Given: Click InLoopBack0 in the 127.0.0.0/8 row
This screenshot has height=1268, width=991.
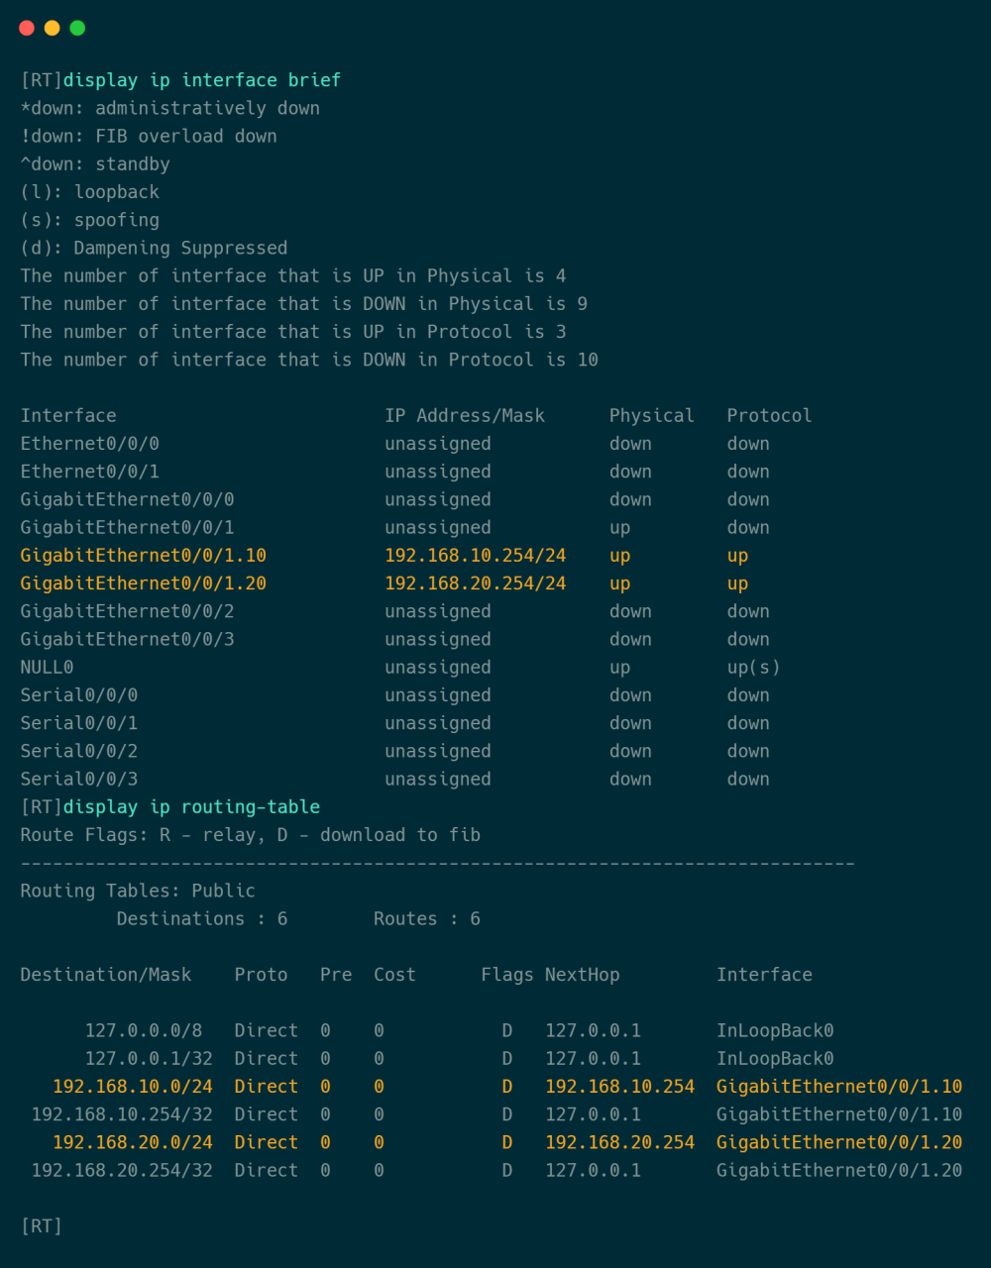Looking at the screenshot, I should 775,1030.
